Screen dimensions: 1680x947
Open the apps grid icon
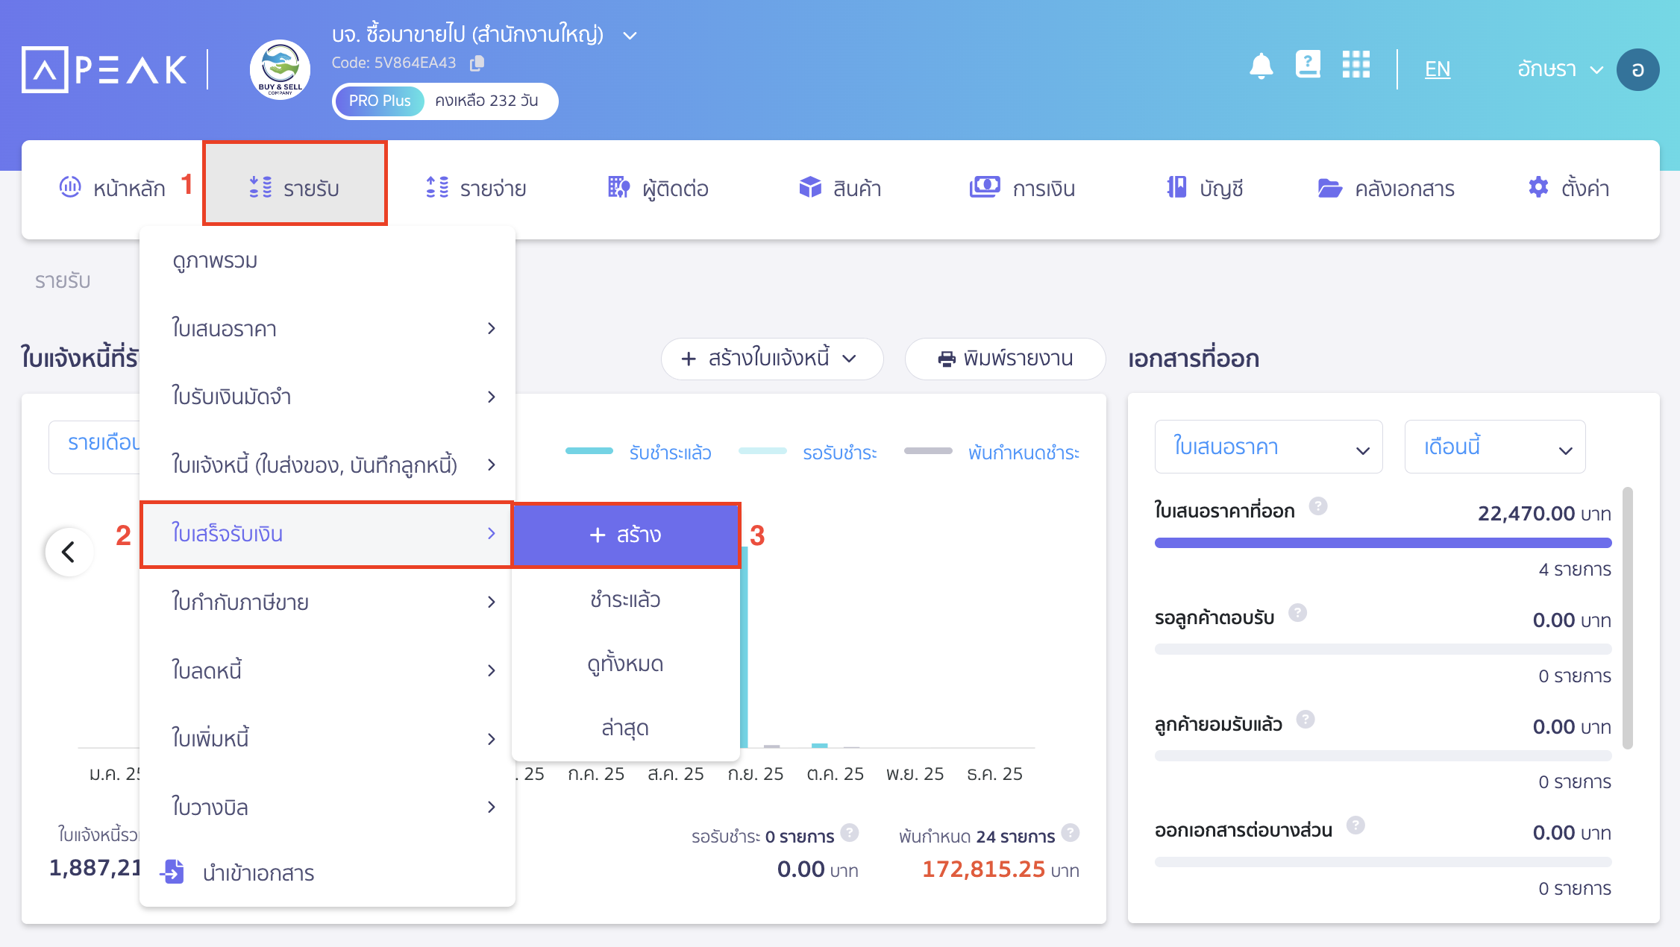[x=1356, y=66]
